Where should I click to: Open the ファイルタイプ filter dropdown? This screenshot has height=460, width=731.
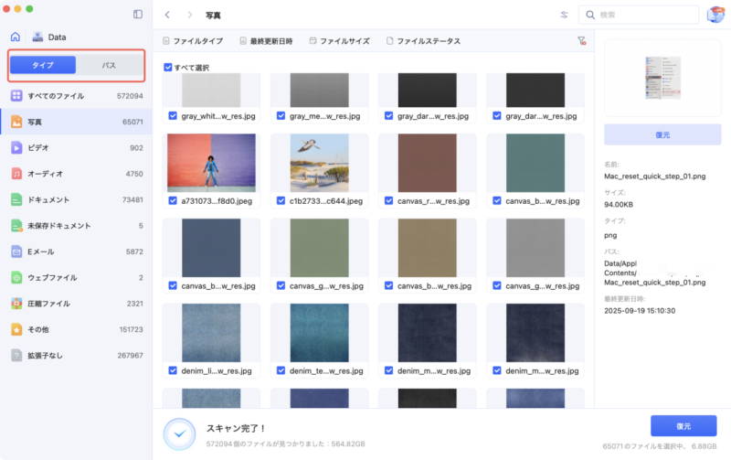(x=192, y=41)
